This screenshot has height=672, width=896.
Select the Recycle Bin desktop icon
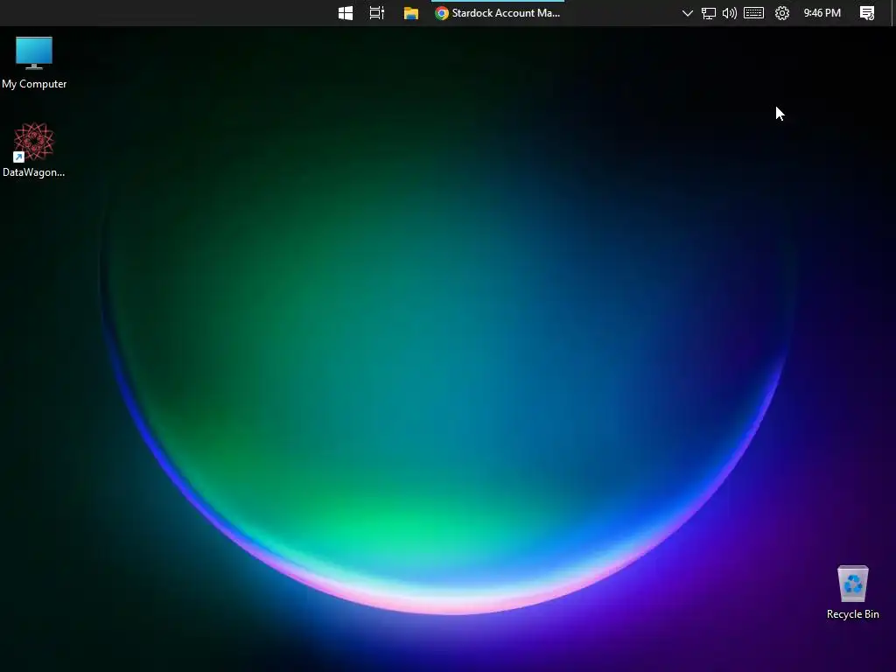point(852,592)
